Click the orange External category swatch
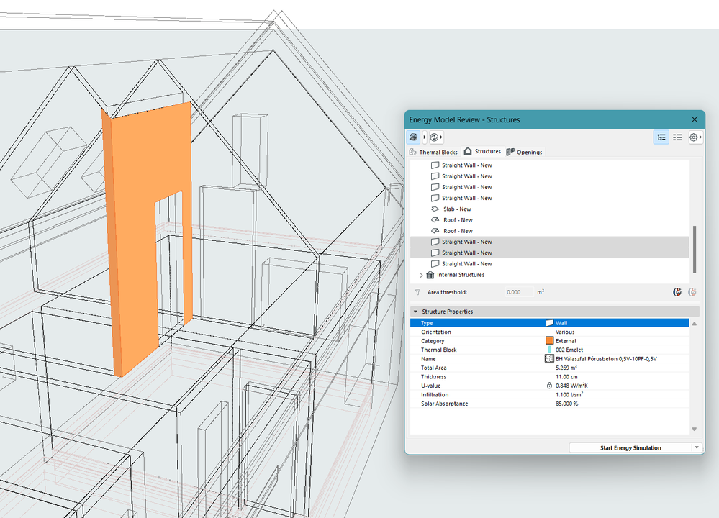The width and height of the screenshot is (719, 518). (x=549, y=340)
